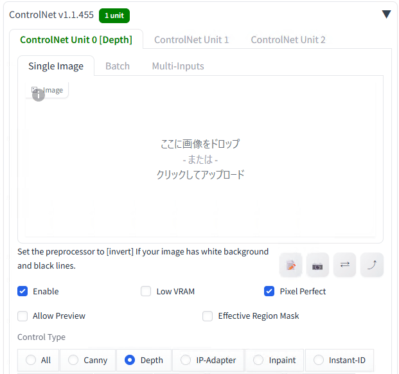Uncheck the Pixel Perfect checkbox
The image size is (399, 374).
pos(269,291)
